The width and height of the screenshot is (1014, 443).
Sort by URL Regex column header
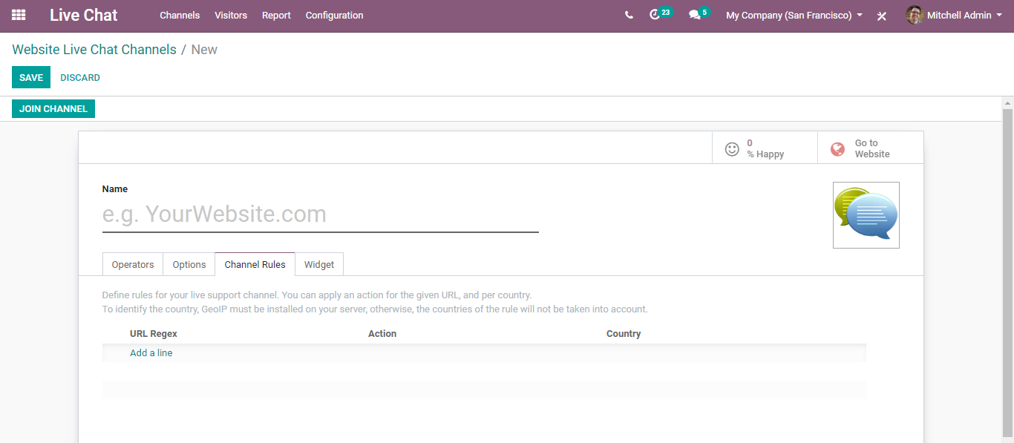point(154,334)
